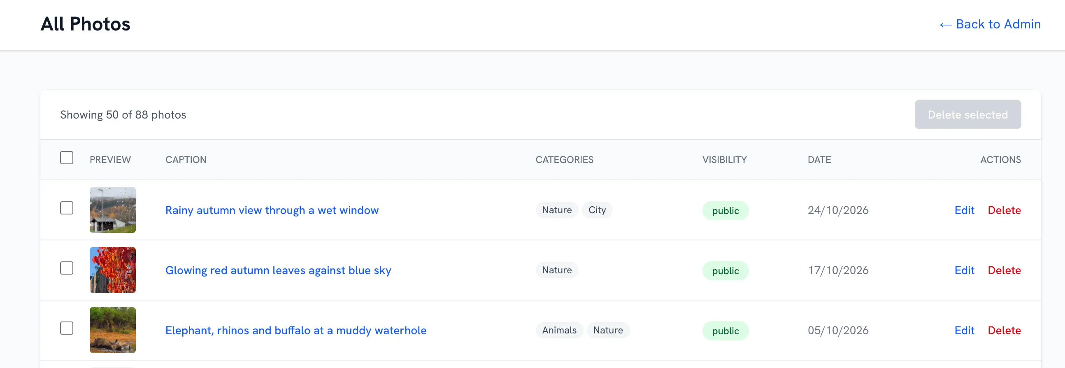
Task: Click the CATEGORIES column header
Action: [564, 160]
